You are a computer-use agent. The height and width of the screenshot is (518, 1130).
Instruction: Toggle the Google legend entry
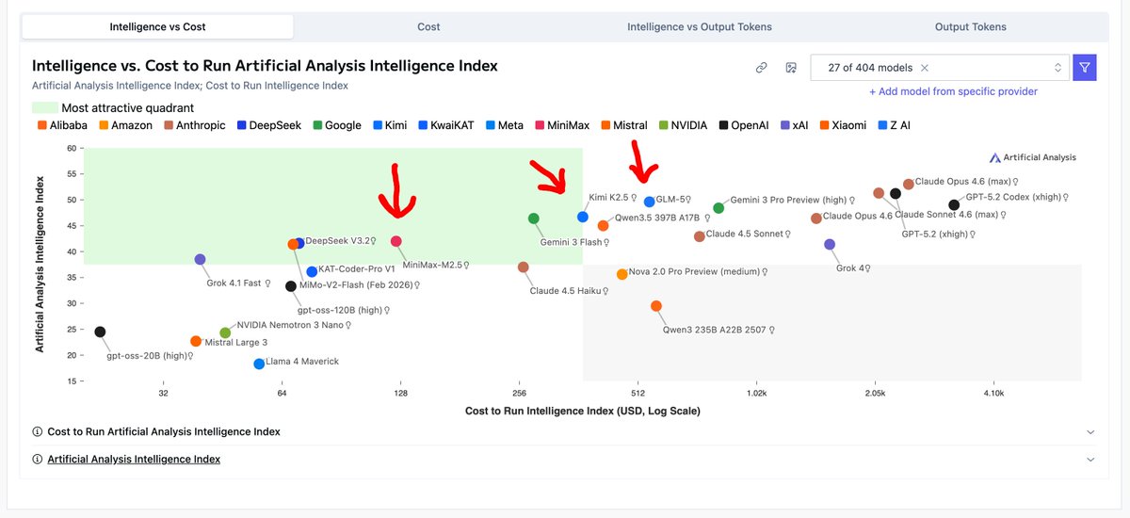coord(337,124)
